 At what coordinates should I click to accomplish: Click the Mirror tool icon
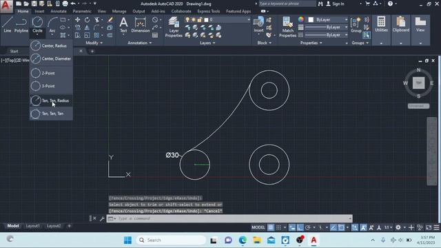tap(88, 28)
